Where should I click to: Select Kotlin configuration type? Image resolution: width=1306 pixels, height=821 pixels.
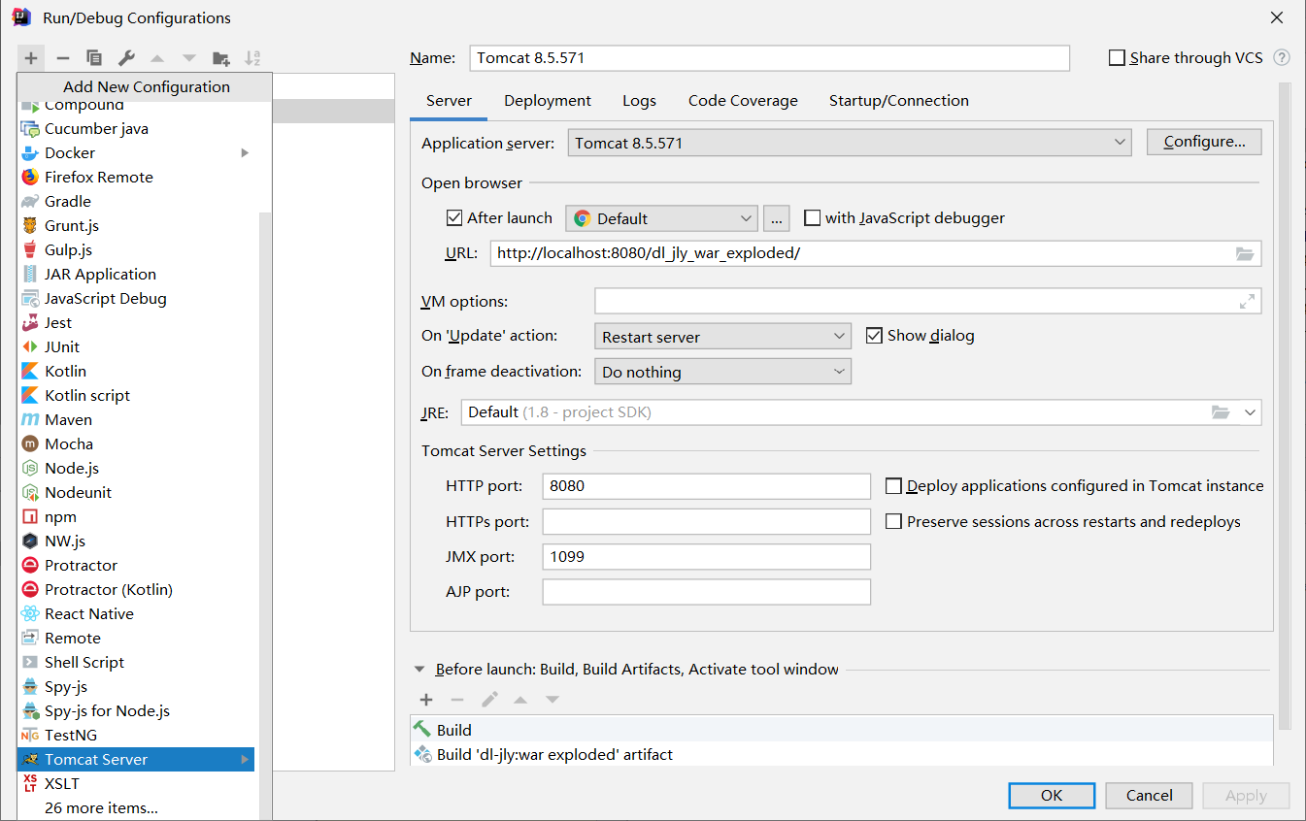click(x=136, y=371)
